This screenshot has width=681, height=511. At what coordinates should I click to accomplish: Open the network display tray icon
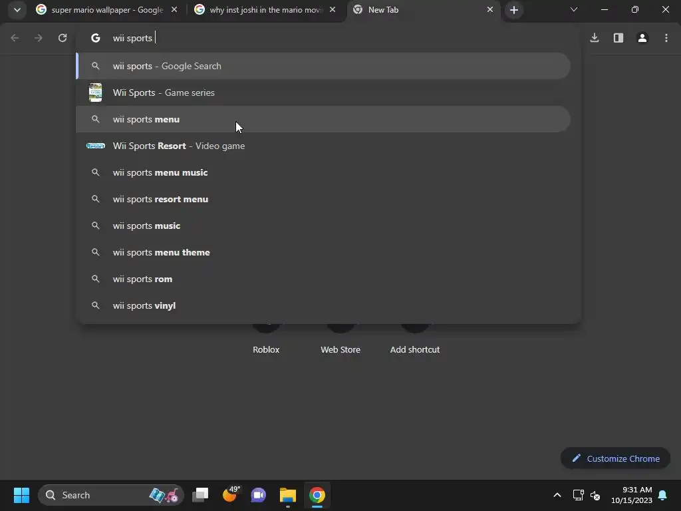(578, 495)
